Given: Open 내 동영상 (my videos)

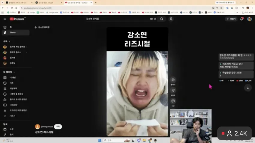Looking at the screenshot, I should (16, 105).
